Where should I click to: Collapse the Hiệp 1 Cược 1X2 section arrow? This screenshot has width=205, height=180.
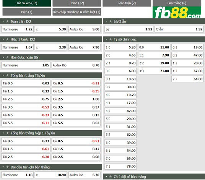(x=3, y=39)
